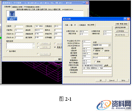Click the 半径补正号码 field
This screenshot has width=133, height=111.
86,44
